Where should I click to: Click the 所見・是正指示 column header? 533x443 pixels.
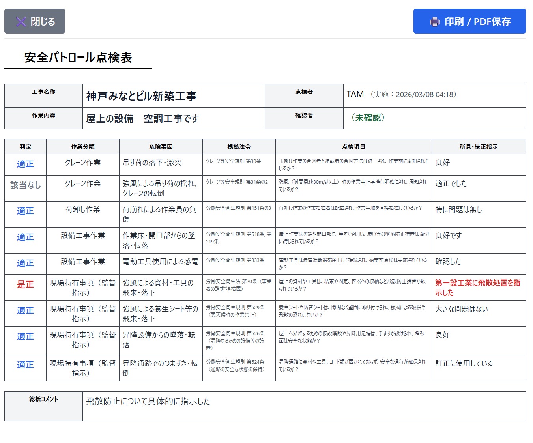tap(478, 147)
